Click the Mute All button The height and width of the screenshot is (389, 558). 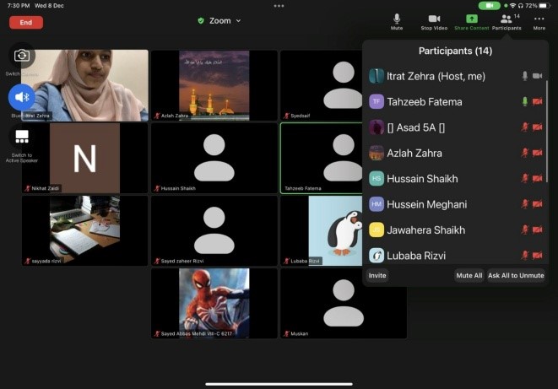point(469,275)
